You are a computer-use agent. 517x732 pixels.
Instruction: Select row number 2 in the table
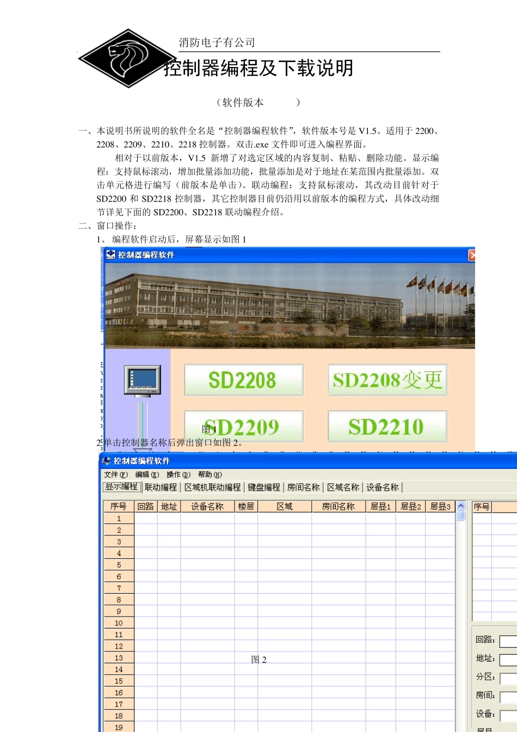point(119,530)
